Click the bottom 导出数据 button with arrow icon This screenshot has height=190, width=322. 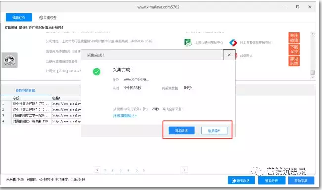click(241, 180)
